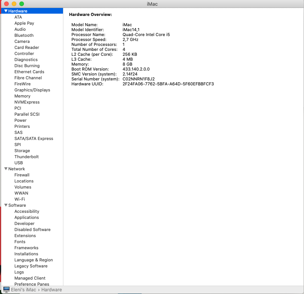The height and width of the screenshot is (294, 304).
Task: Select ATA in the sidebar
Action: [18, 17]
